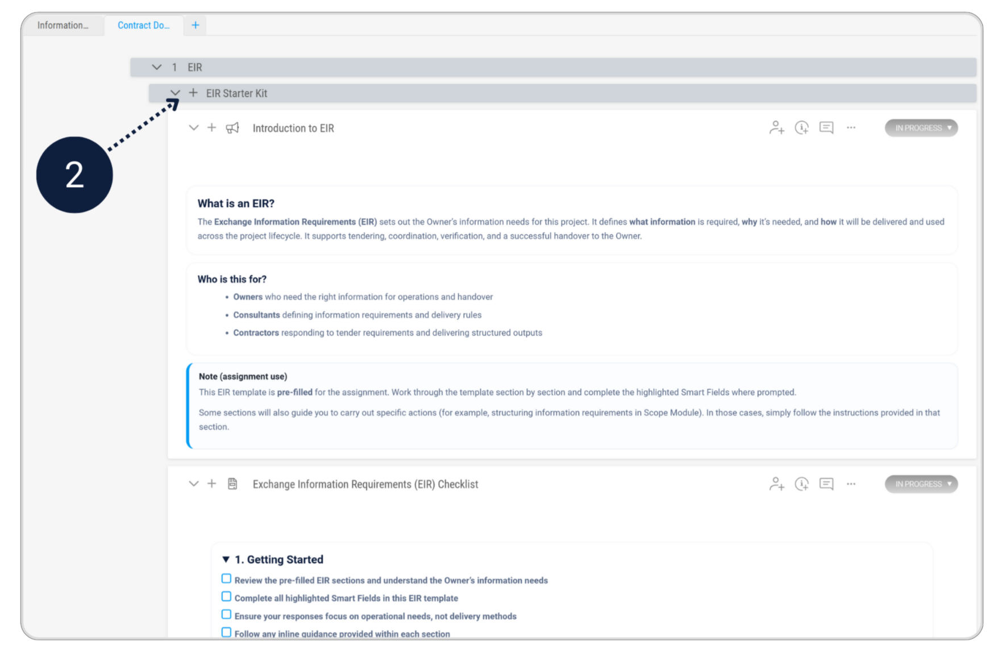Check 'Complete all highlighted Smart Fields' item
998x649 pixels.
coord(226,596)
